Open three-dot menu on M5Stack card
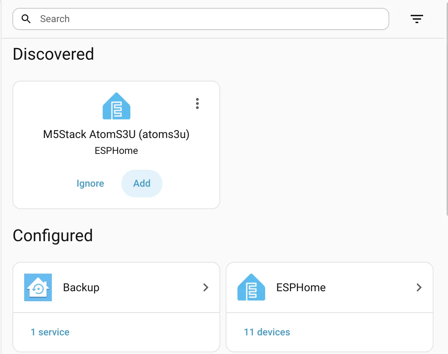448x354 pixels. pyautogui.click(x=197, y=104)
